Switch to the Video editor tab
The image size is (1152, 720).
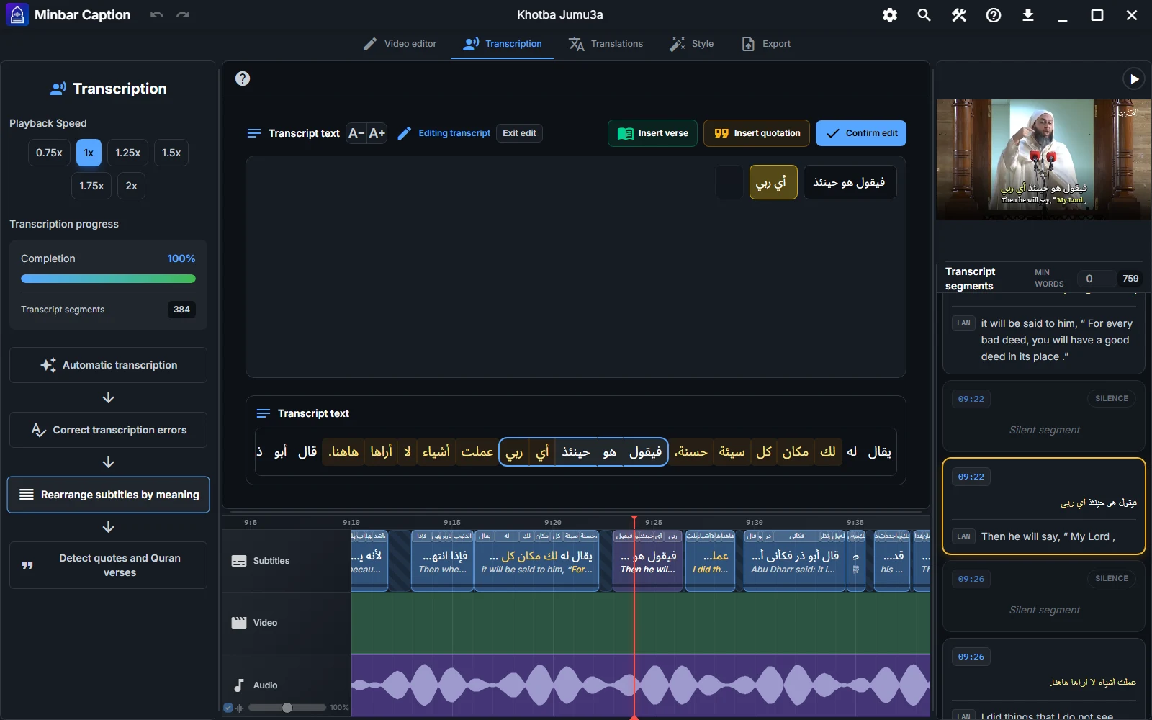tap(400, 44)
